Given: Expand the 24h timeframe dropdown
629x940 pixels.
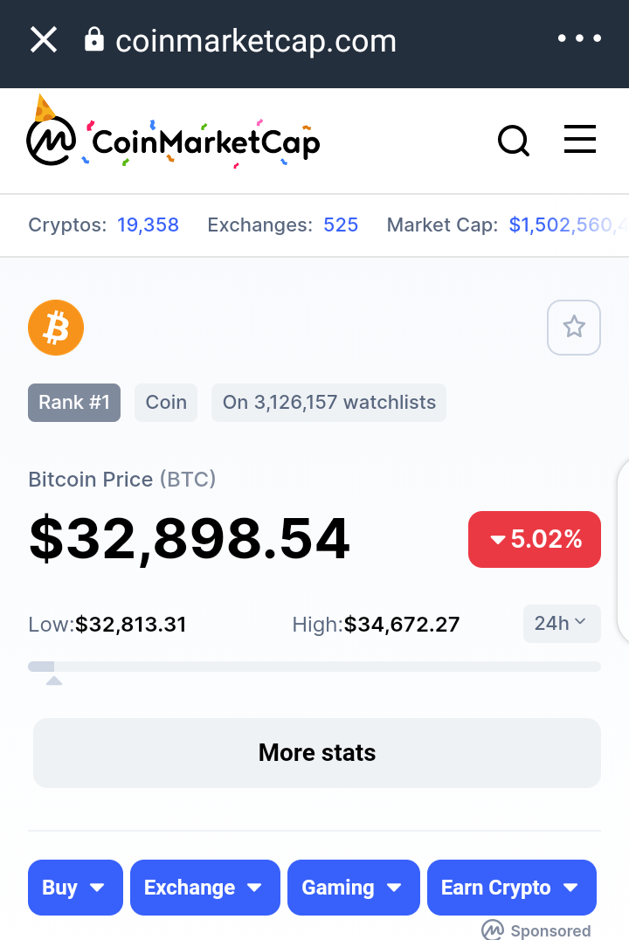Looking at the screenshot, I should [x=562, y=624].
